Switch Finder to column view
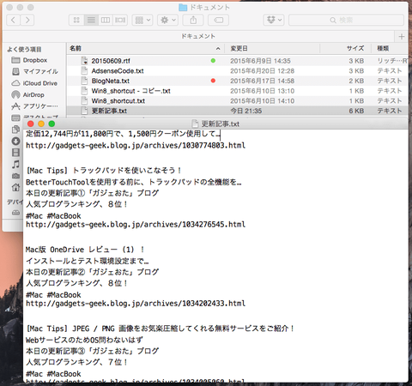This screenshot has width=412, height=386. pyautogui.click(x=106, y=20)
